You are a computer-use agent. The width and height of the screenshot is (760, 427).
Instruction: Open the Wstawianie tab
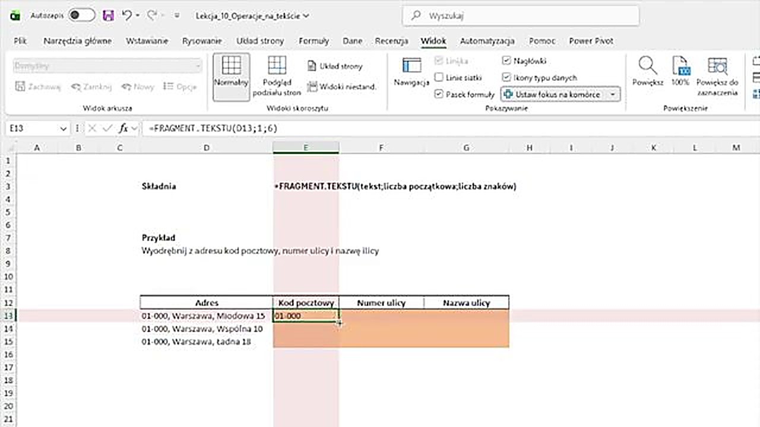147,41
